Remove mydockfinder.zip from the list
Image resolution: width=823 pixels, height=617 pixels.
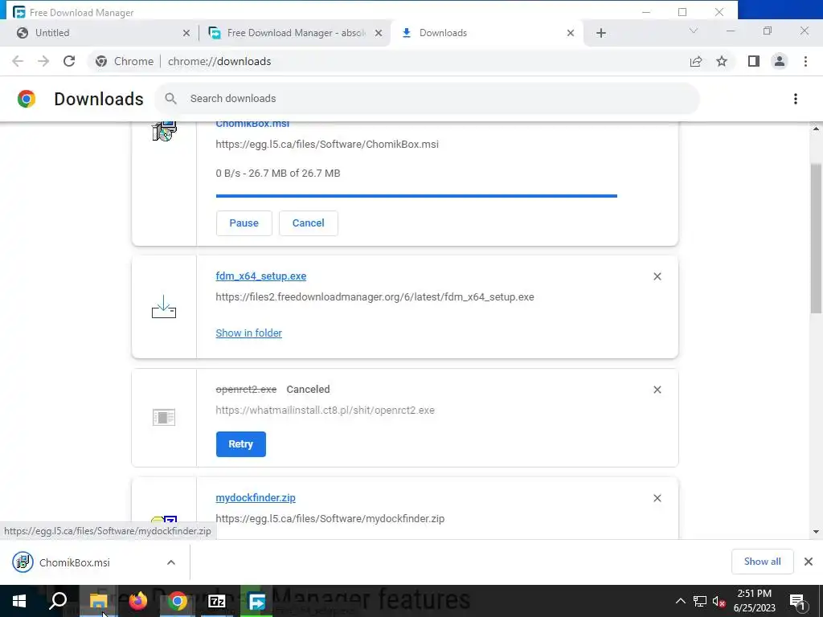point(657,498)
